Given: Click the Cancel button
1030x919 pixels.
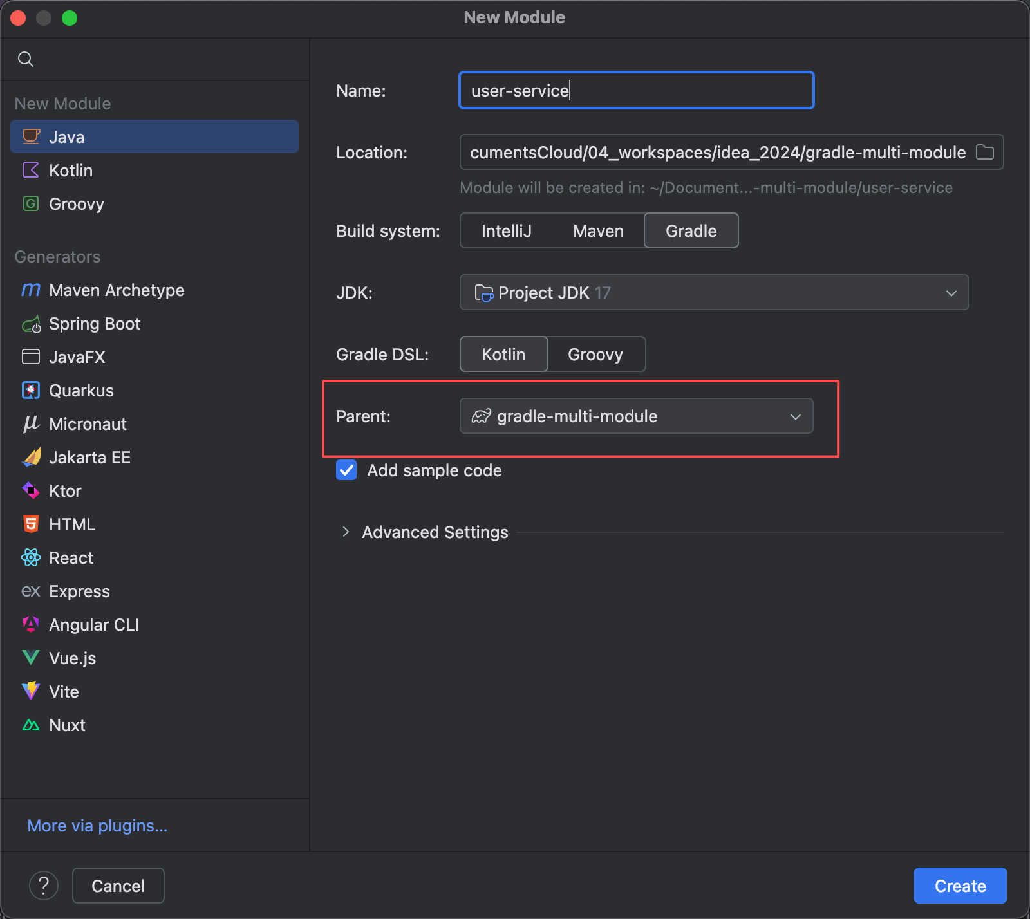Looking at the screenshot, I should click(118, 886).
